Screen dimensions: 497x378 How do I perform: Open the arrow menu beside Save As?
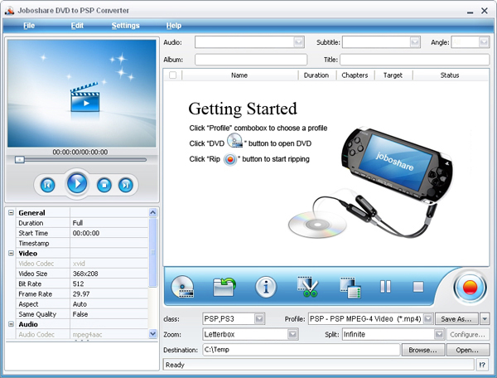(x=485, y=318)
